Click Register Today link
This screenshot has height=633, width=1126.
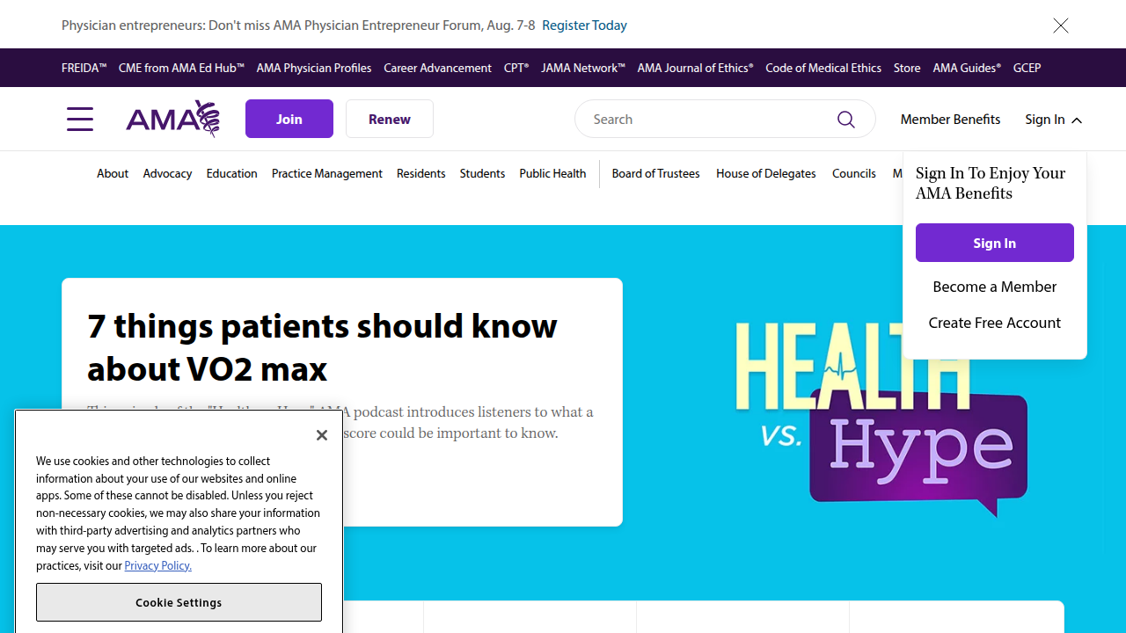pyautogui.click(x=584, y=25)
